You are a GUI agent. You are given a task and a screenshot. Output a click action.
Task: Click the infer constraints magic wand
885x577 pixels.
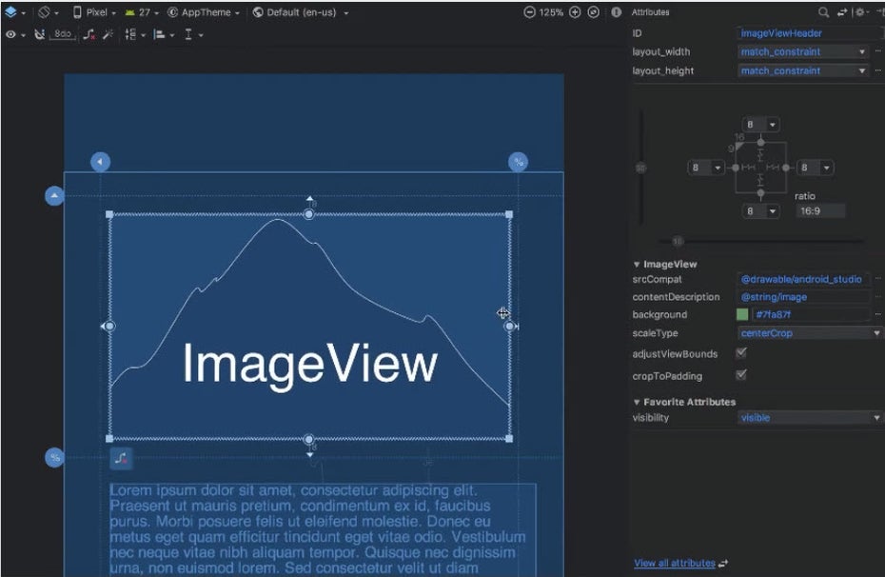click(108, 34)
